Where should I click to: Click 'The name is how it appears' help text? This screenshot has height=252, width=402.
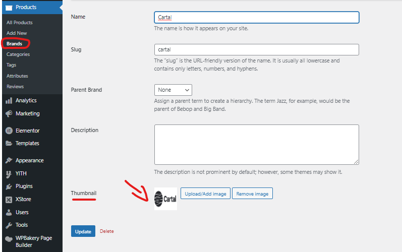201,28
